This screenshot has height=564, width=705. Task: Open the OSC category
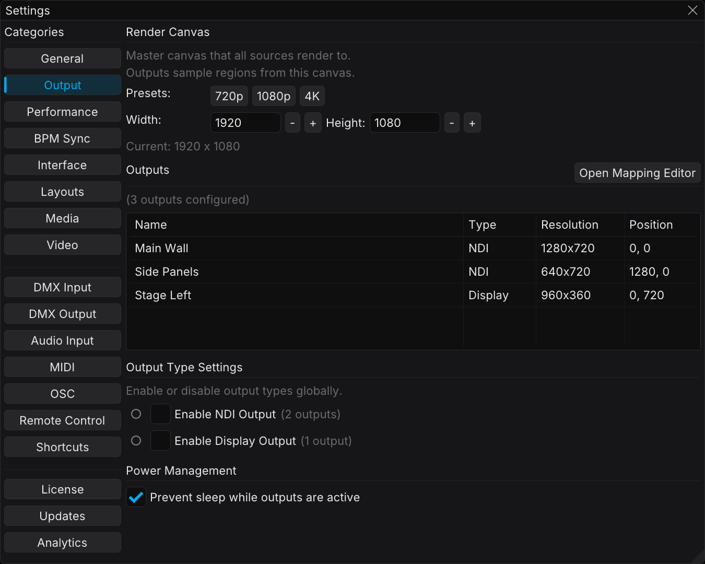(x=63, y=394)
